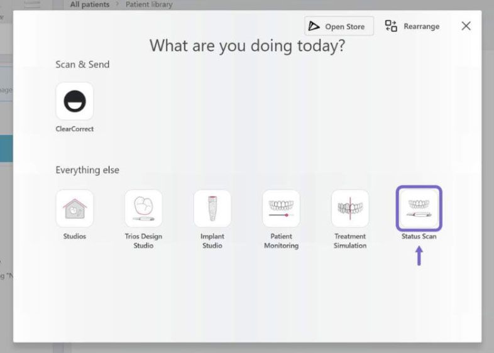Image resolution: width=494 pixels, height=353 pixels.
Task: Click the Status Scan text label
Action: 419,236
